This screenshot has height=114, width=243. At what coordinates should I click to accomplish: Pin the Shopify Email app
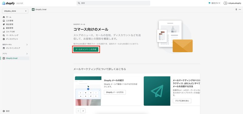pos(236,9)
